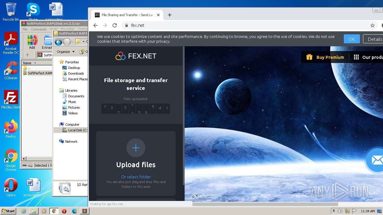Open Internet Explorer from the taskbar
Screen dimensions: 383x215
[24, 211]
